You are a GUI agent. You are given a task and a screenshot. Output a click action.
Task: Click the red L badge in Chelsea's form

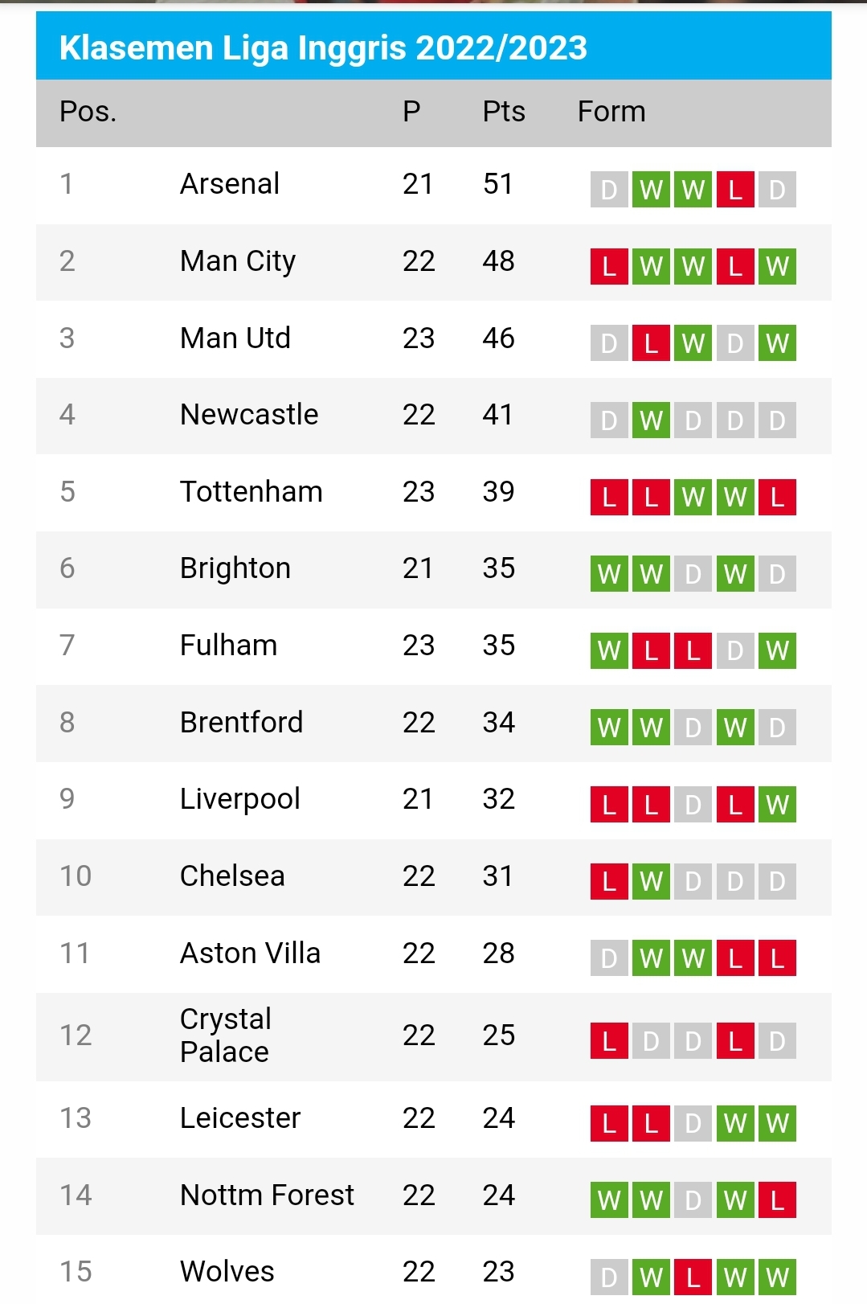pos(609,881)
